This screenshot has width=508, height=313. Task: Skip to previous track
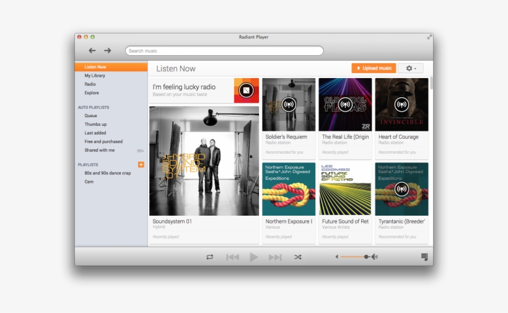pos(232,257)
